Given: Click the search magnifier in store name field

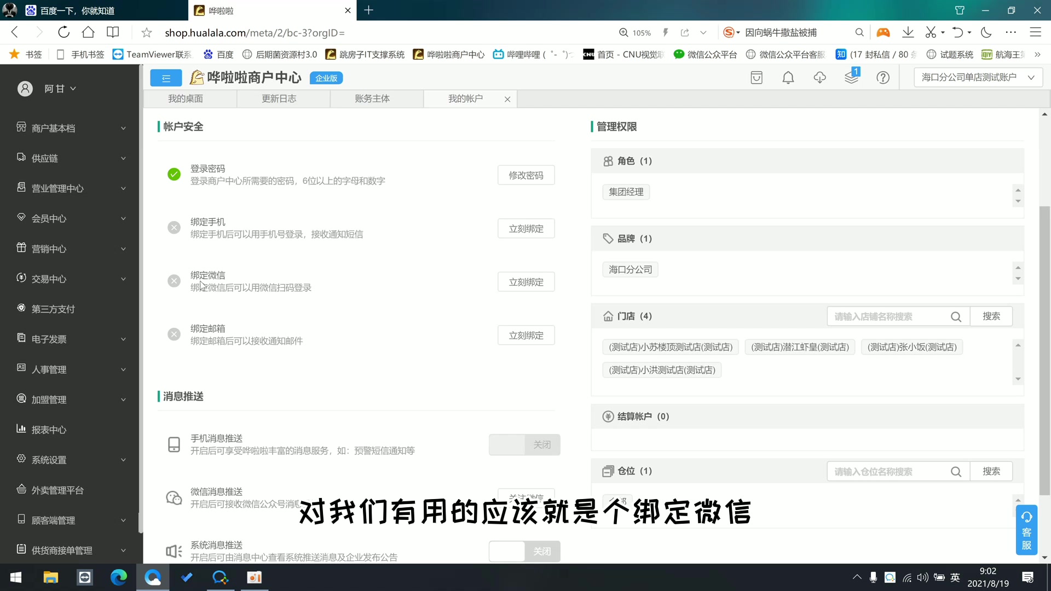Looking at the screenshot, I should (956, 317).
